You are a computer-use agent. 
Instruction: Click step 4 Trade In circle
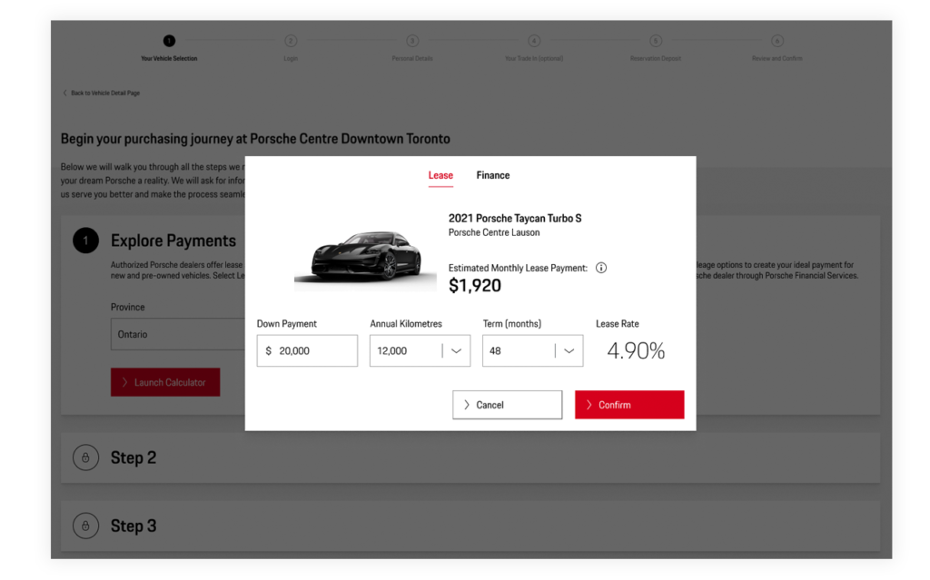click(534, 41)
